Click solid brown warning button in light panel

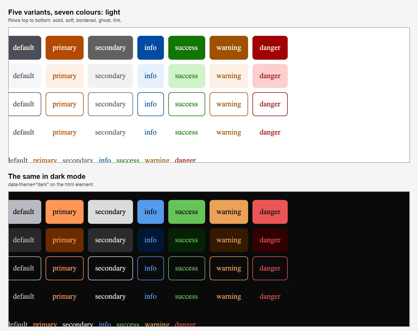[x=229, y=48]
